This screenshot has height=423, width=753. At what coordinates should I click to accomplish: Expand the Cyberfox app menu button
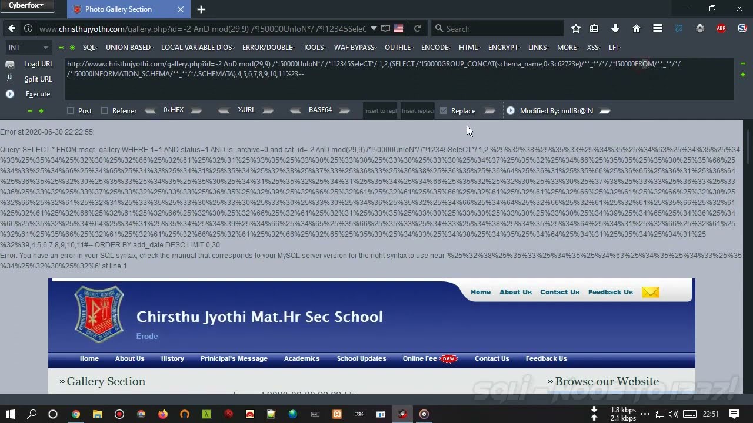[x=27, y=6]
